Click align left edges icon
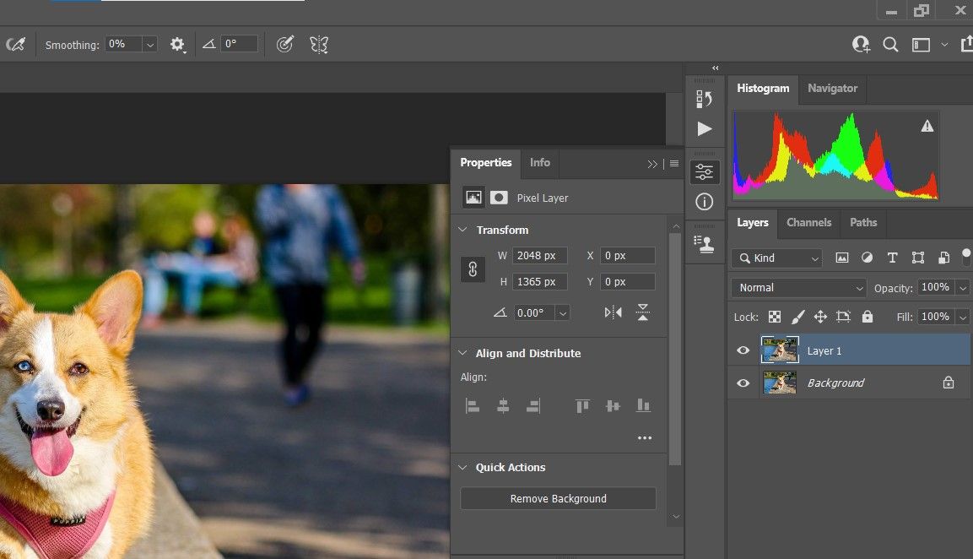Screen dimensions: 973x559 tap(473, 406)
